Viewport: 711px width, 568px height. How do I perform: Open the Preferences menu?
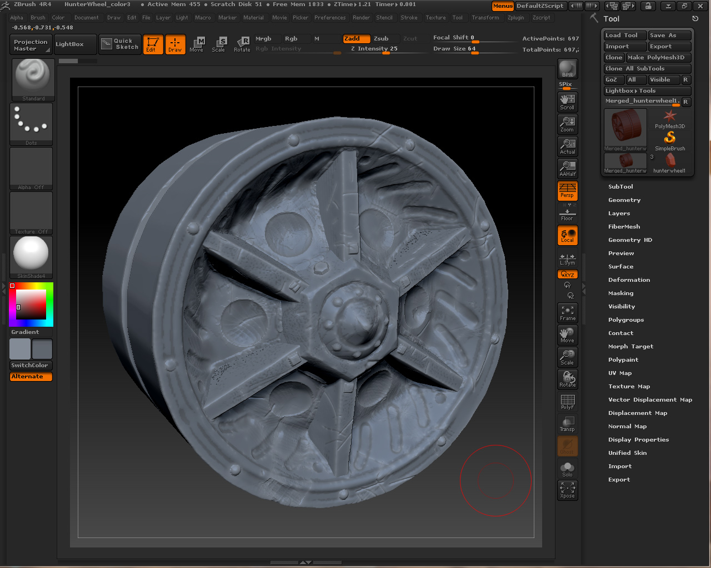(x=330, y=18)
